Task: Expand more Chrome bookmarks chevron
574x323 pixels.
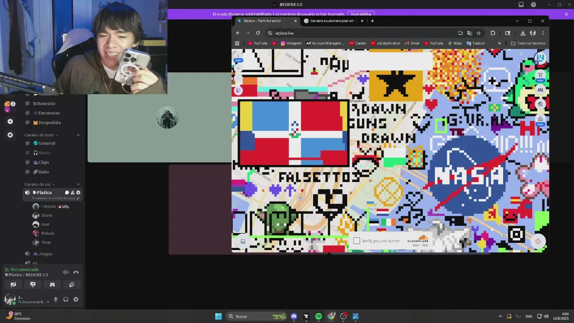Action: pos(499,43)
